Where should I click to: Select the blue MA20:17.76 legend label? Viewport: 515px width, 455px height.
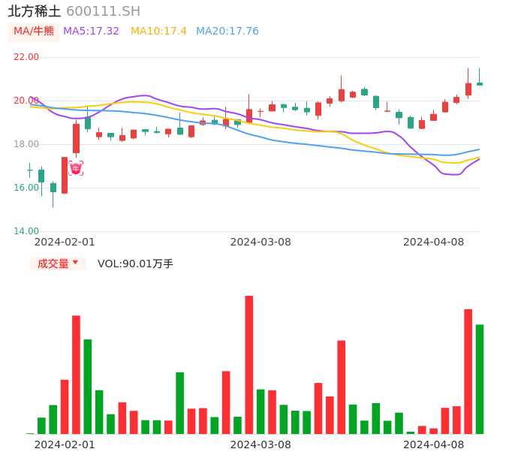pos(227,31)
